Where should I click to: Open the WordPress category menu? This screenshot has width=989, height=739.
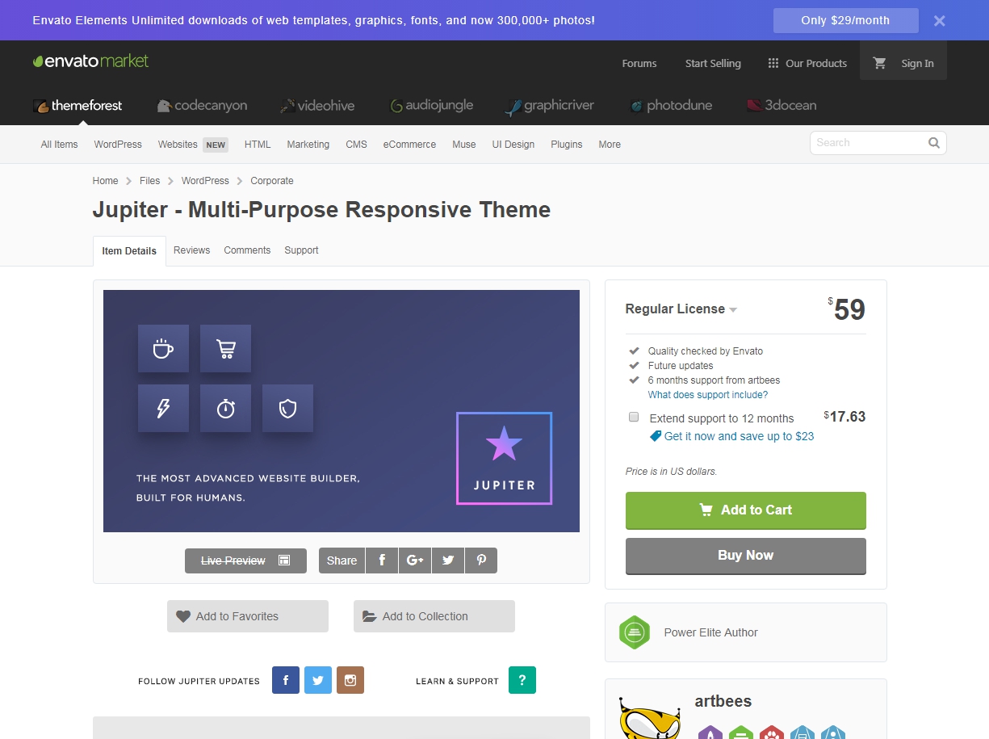[x=118, y=145]
